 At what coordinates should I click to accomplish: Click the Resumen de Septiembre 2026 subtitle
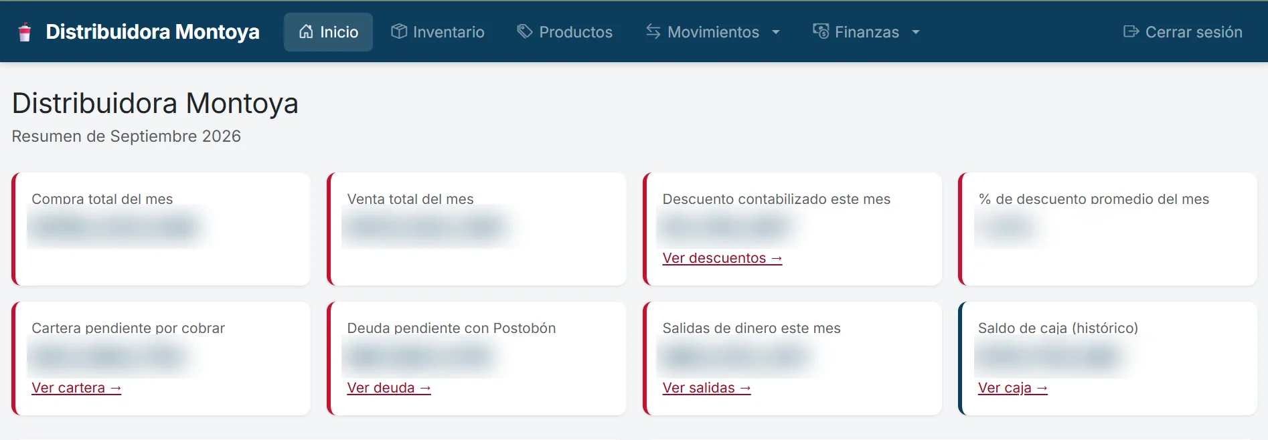coord(127,136)
